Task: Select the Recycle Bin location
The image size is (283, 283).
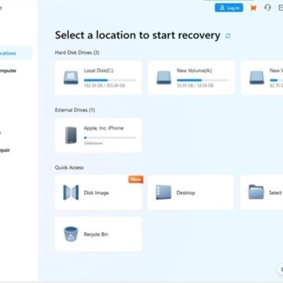Action: click(98, 234)
